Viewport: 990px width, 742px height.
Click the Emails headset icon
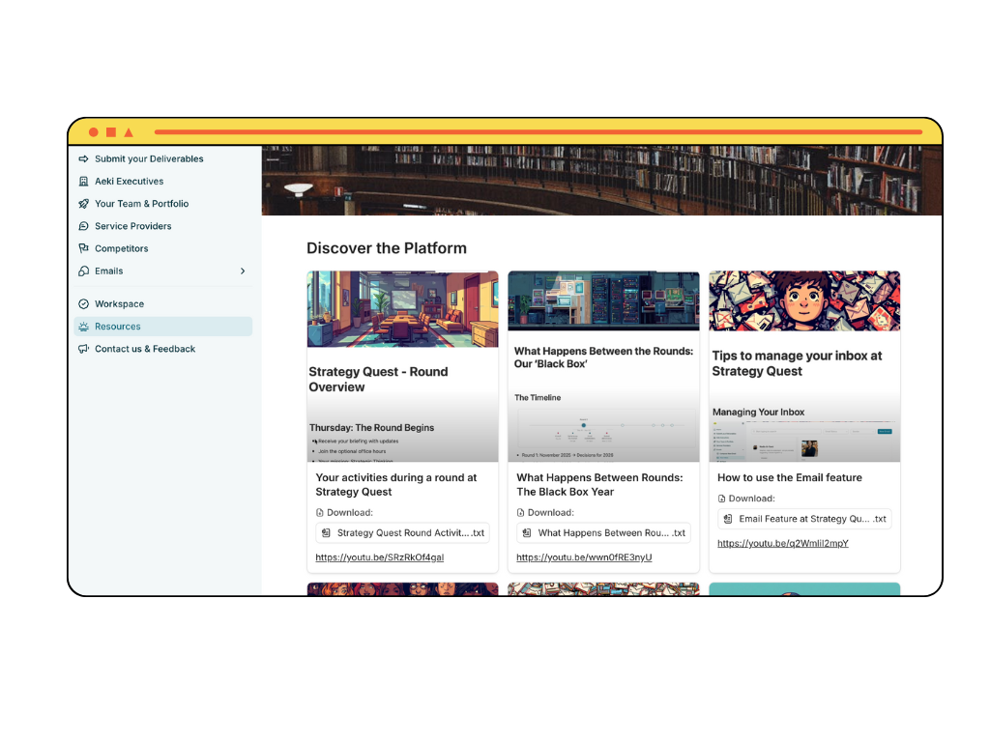(83, 271)
